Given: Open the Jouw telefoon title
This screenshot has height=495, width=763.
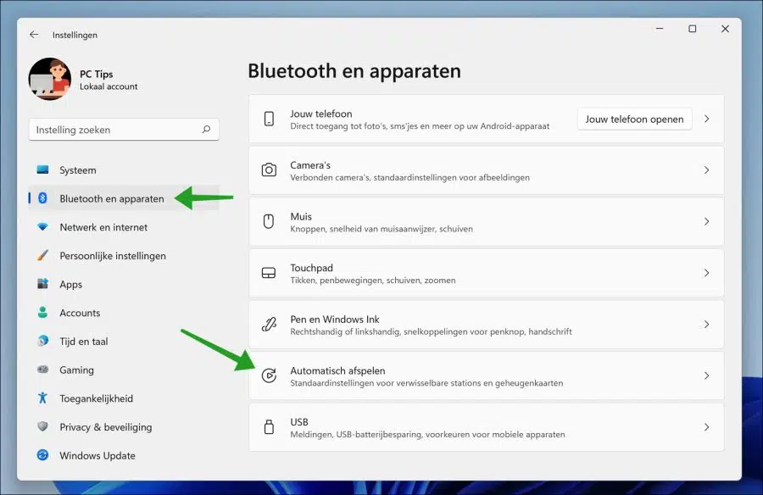Looking at the screenshot, I should click(321, 114).
